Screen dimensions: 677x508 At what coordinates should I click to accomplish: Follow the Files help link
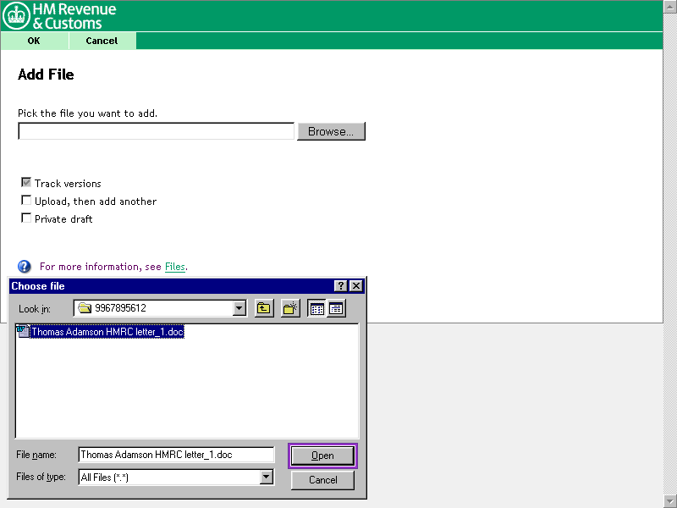[174, 267]
